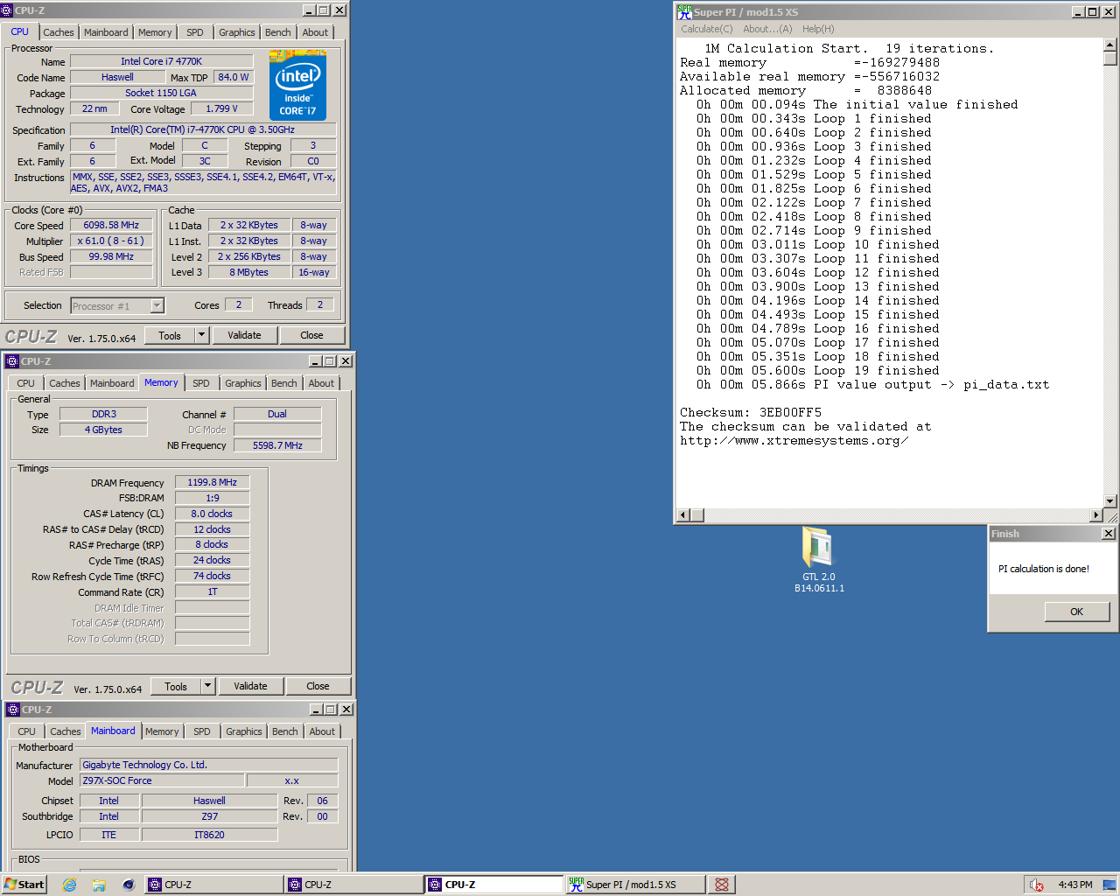Click Validate in the top CPU-Z CPU window
The image size is (1120, 896).
click(244, 335)
